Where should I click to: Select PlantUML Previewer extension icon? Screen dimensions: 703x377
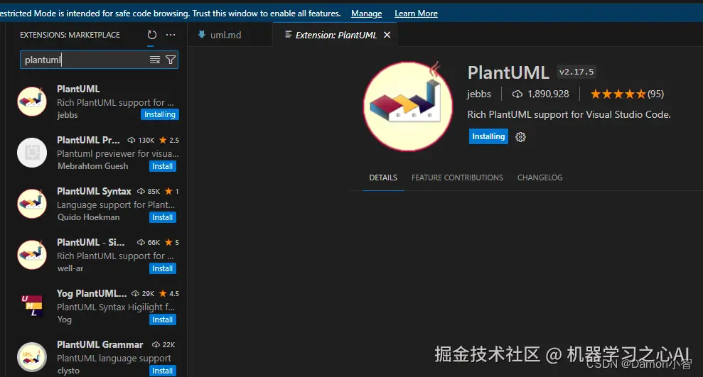(32, 153)
